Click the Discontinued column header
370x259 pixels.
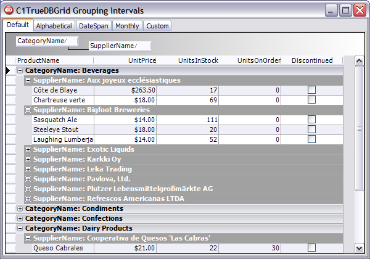point(312,60)
